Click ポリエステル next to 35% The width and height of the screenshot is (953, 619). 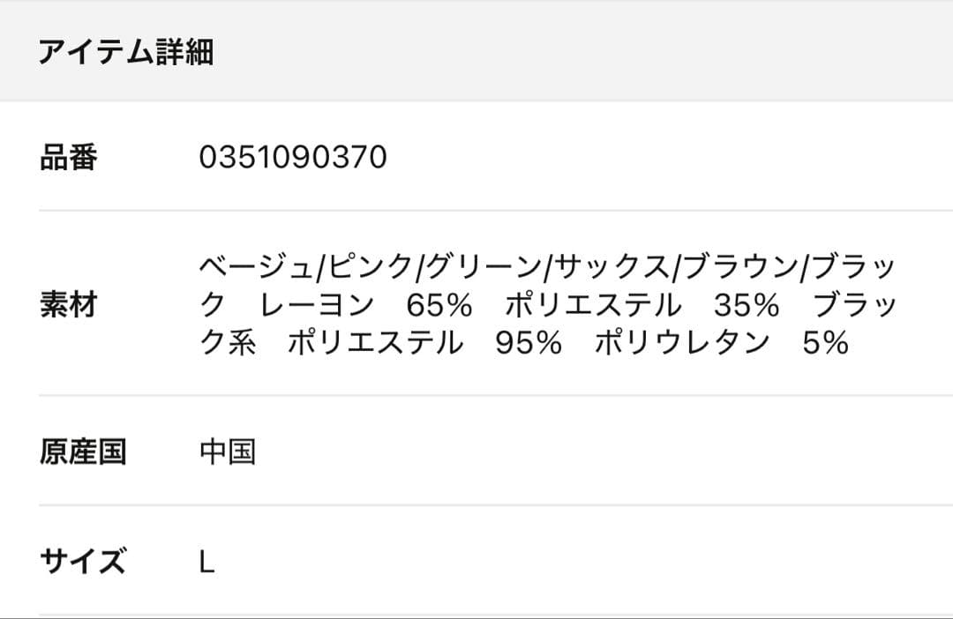pos(593,305)
